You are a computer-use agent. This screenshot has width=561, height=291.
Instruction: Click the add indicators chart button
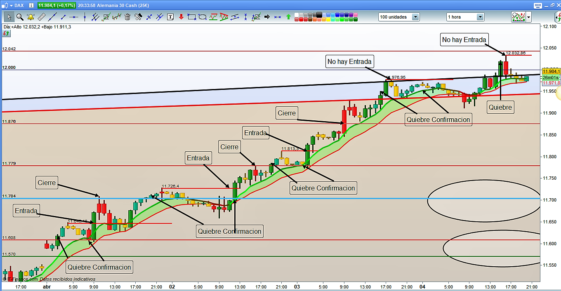click(518, 17)
